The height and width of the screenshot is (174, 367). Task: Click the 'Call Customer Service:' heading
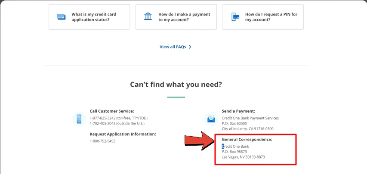coord(112,111)
